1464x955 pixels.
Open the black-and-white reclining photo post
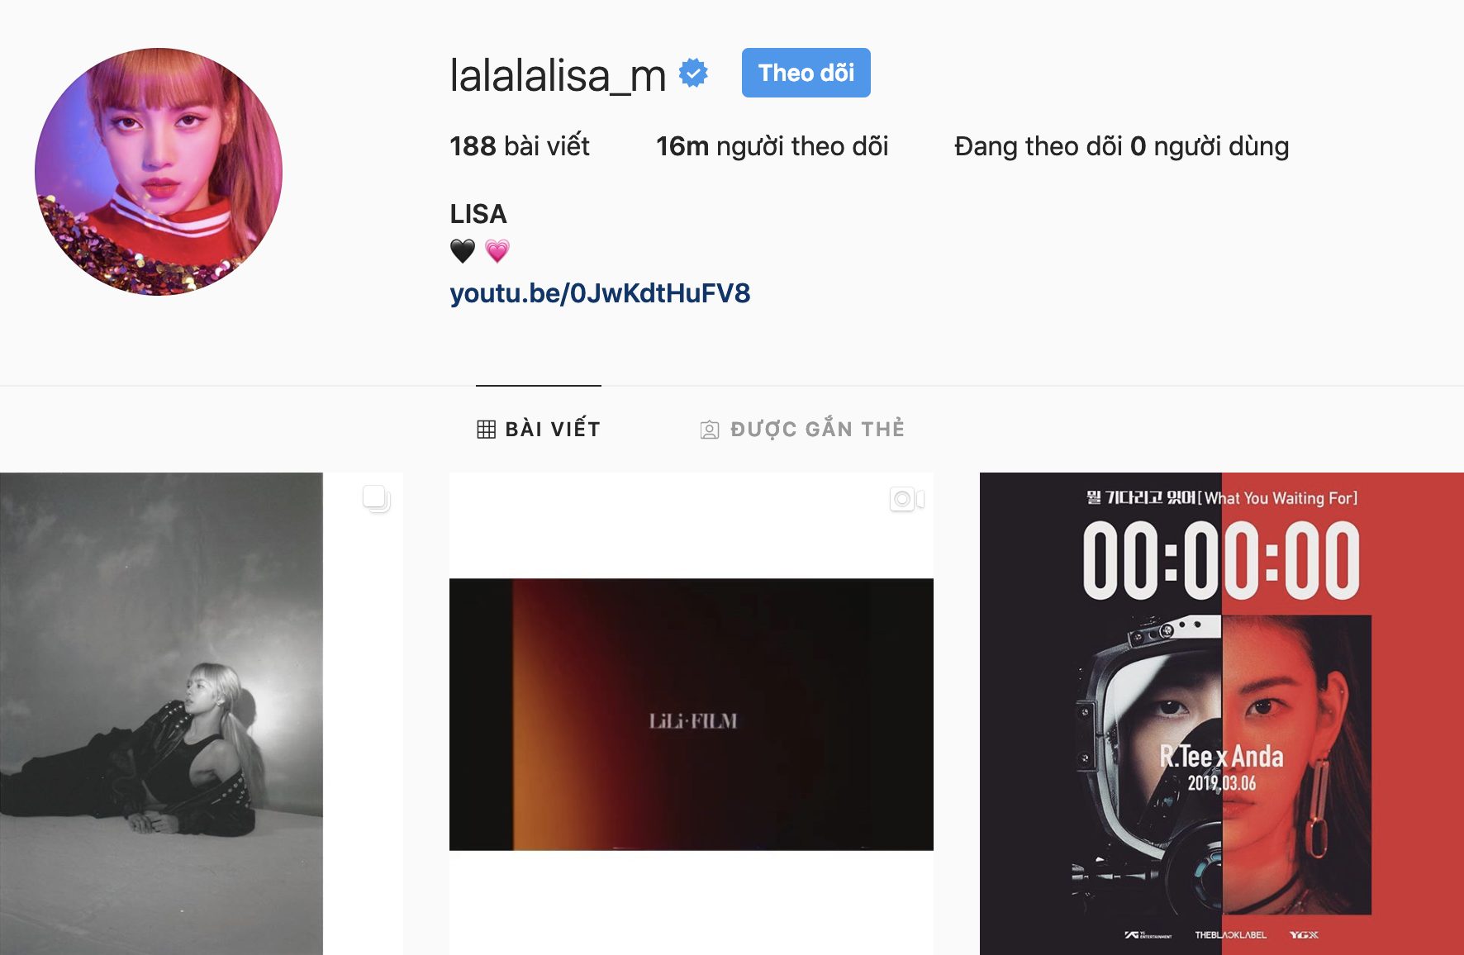click(x=202, y=714)
